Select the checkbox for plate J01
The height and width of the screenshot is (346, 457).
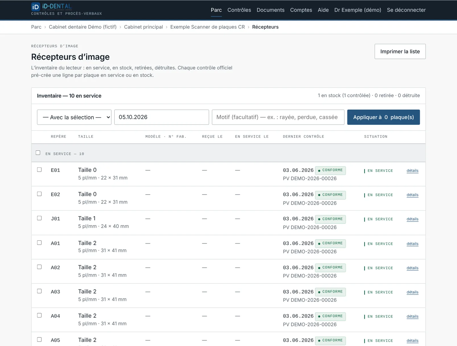[x=39, y=218]
